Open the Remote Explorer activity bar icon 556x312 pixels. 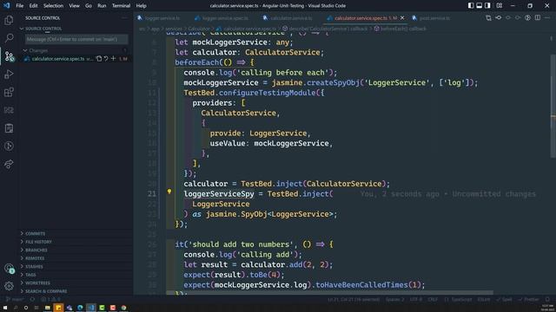tap(9, 110)
